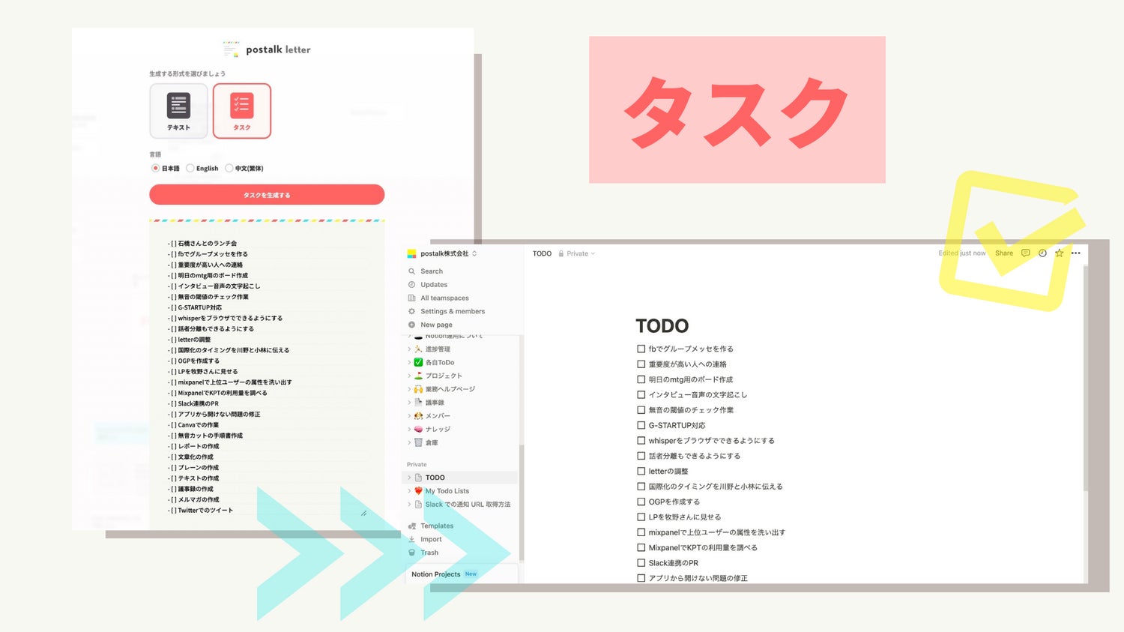Image resolution: width=1124 pixels, height=632 pixels.
Task: Open page history clock icon in top bar
Action: (1042, 253)
